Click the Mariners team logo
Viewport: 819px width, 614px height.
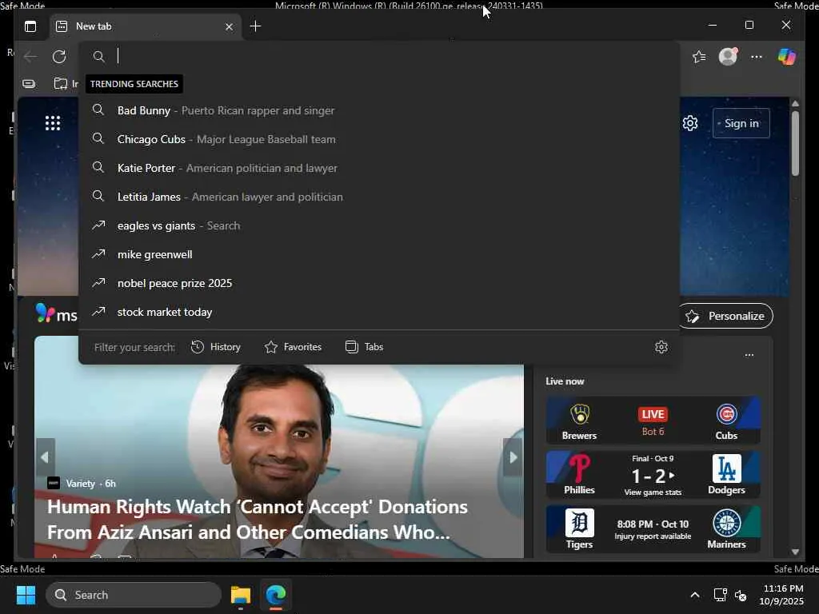pyautogui.click(x=726, y=523)
